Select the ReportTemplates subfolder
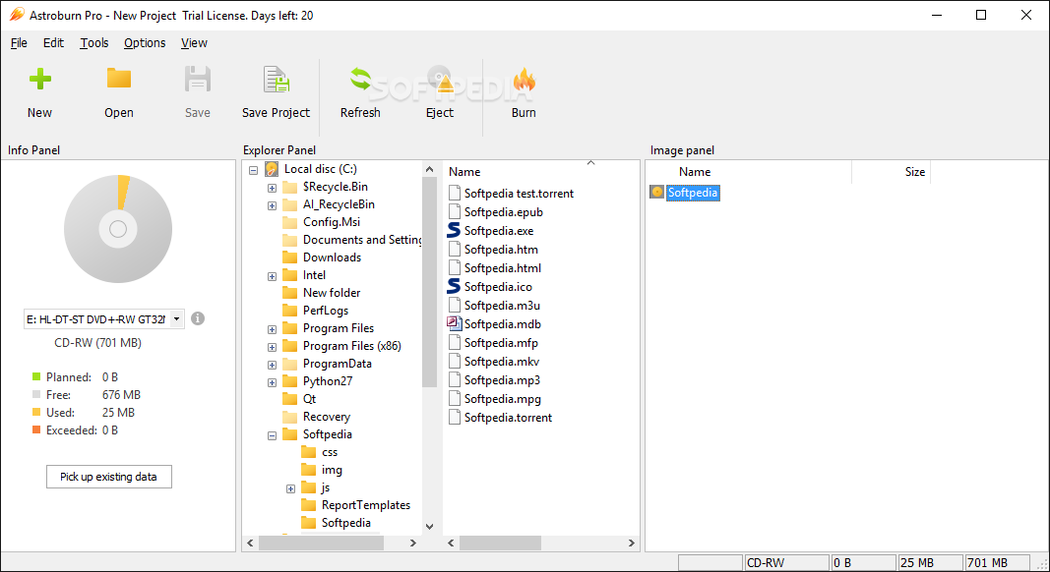This screenshot has height=572, width=1050. tap(366, 505)
